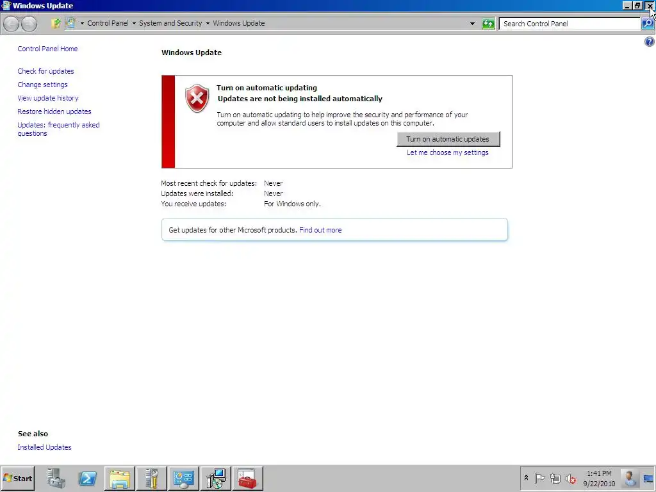This screenshot has height=492, width=656.
Task: Open the Control Panel taskbar button
Action: [184, 478]
